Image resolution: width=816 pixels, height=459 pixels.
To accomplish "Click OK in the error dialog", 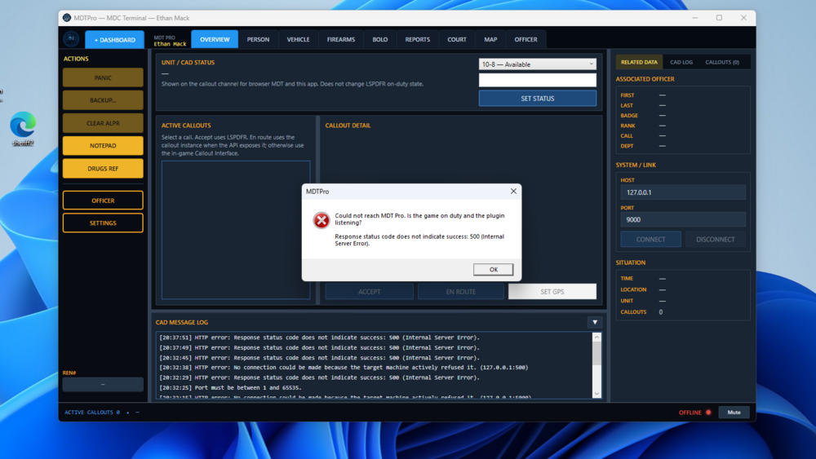I will [x=493, y=269].
